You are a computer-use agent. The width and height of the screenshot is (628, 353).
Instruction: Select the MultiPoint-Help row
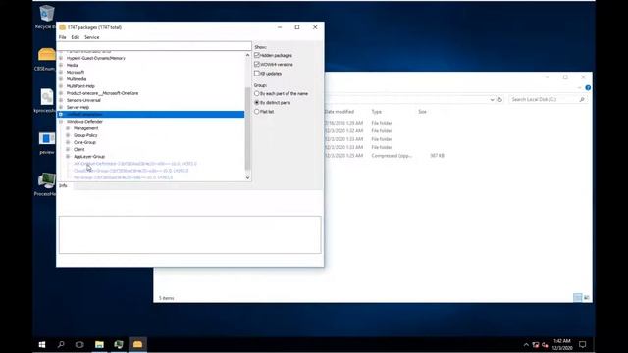point(80,86)
